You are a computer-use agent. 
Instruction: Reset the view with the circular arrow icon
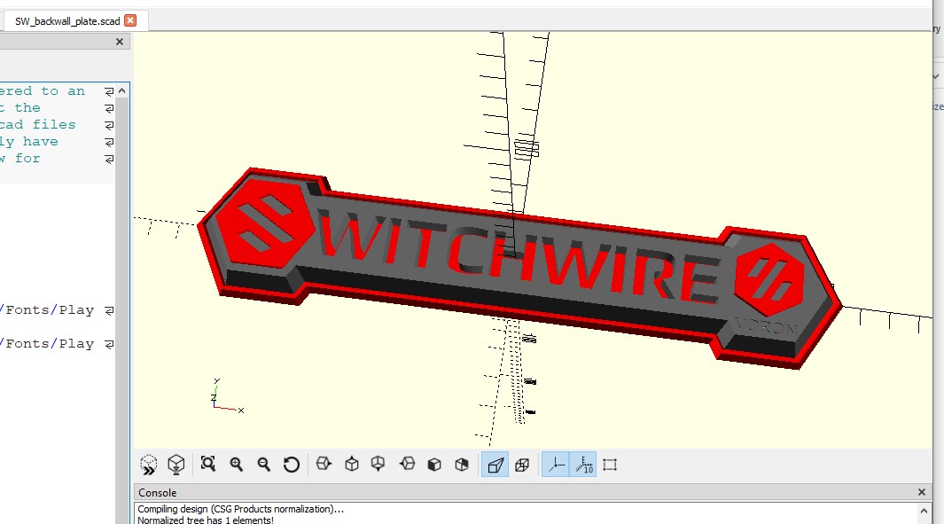pyautogui.click(x=291, y=464)
